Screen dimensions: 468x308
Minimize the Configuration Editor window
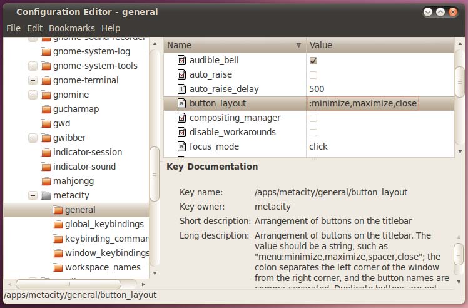click(428, 12)
